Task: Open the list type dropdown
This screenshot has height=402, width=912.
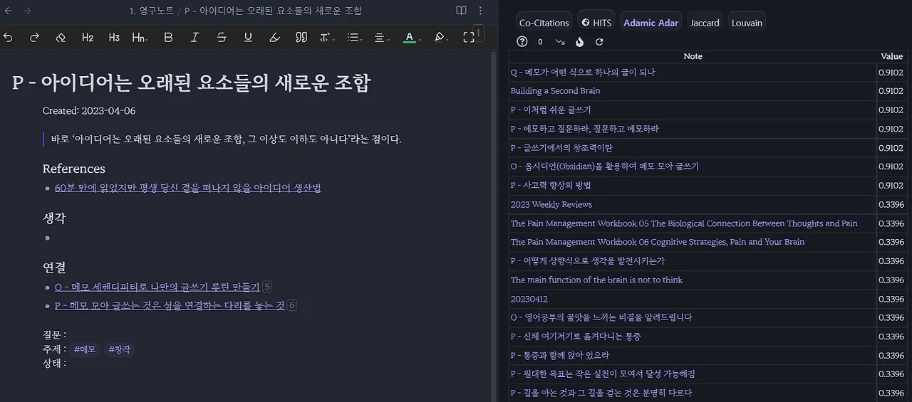Action: click(354, 37)
